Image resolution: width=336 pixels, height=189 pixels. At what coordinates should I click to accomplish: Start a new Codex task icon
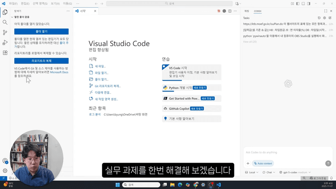[330, 18]
